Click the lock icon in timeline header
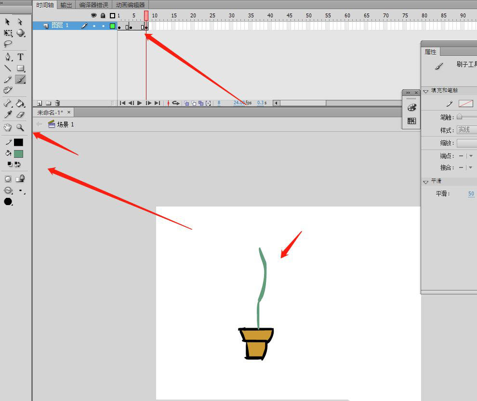477x401 pixels. tap(103, 15)
